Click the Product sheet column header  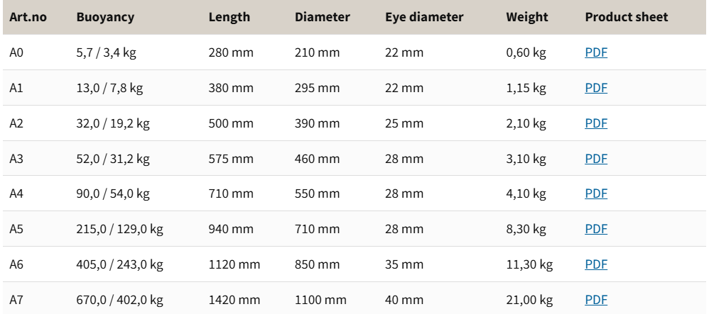tap(626, 17)
